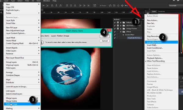Click the Distribute right edges icon
Viewport: 183px width, 110px height.
pyautogui.click(x=88, y=5)
